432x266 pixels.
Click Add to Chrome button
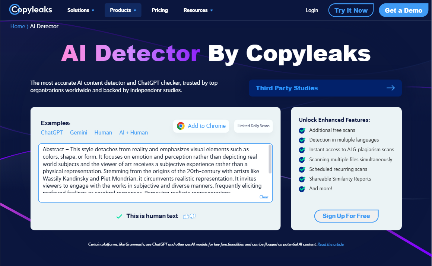(201, 126)
